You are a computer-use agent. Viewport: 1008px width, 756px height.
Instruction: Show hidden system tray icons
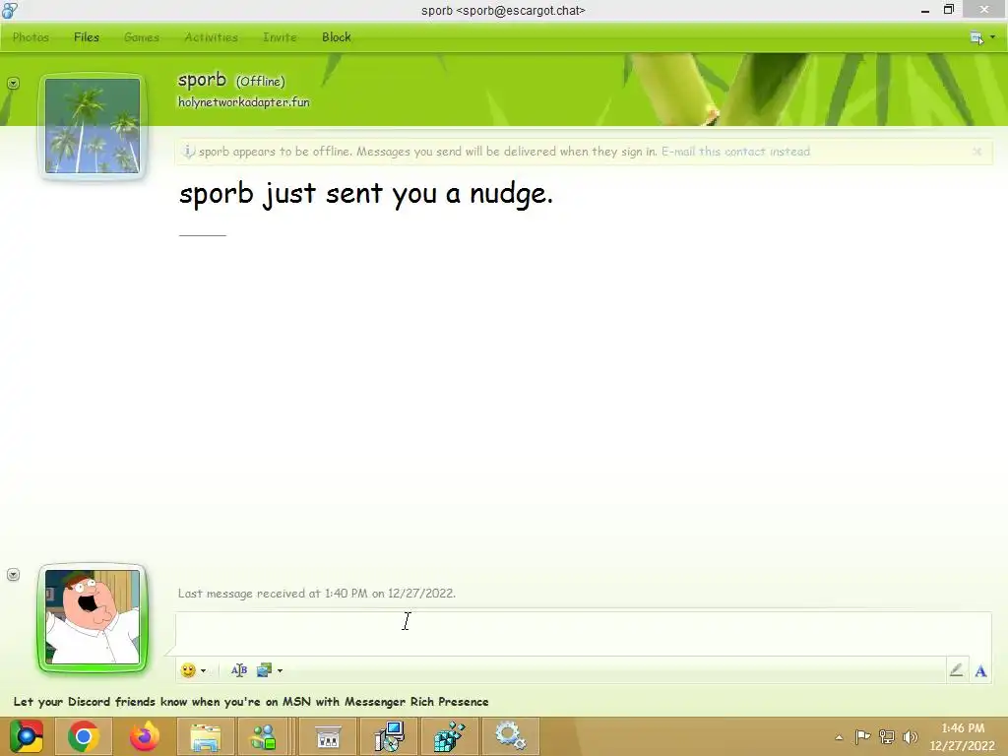[x=839, y=737]
